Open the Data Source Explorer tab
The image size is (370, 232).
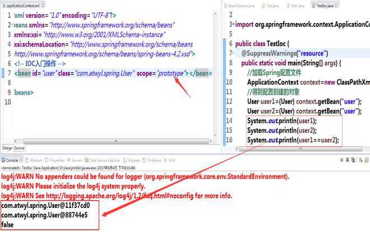click(103, 160)
